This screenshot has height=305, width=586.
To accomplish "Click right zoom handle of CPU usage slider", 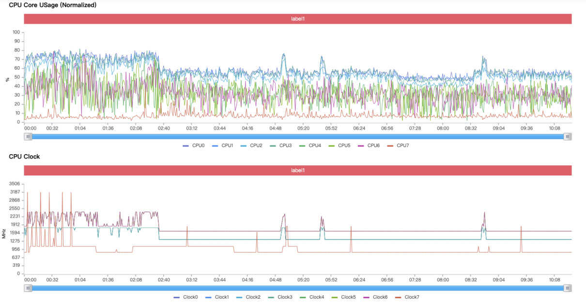I will tap(568, 136).
